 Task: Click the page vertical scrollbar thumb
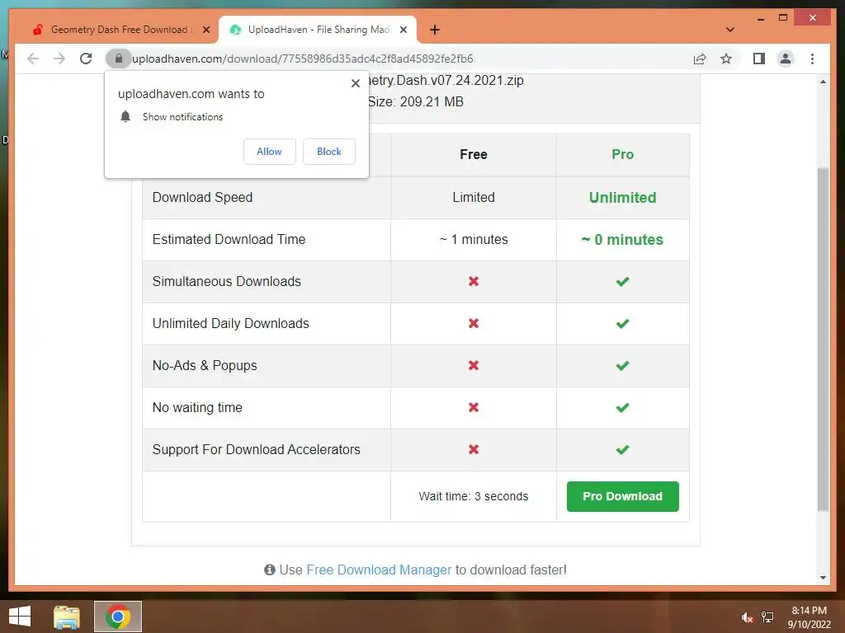click(x=823, y=339)
